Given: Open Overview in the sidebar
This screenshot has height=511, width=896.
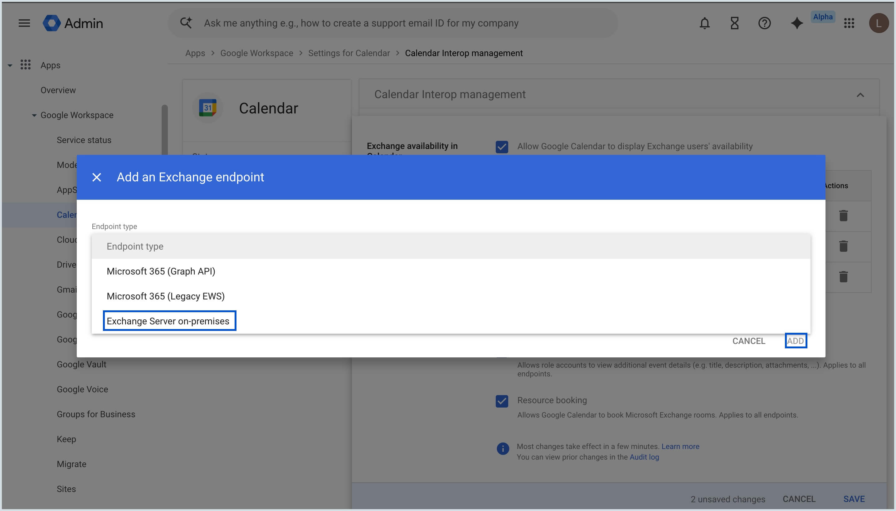Looking at the screenshot, I should (x=58, y=90).
